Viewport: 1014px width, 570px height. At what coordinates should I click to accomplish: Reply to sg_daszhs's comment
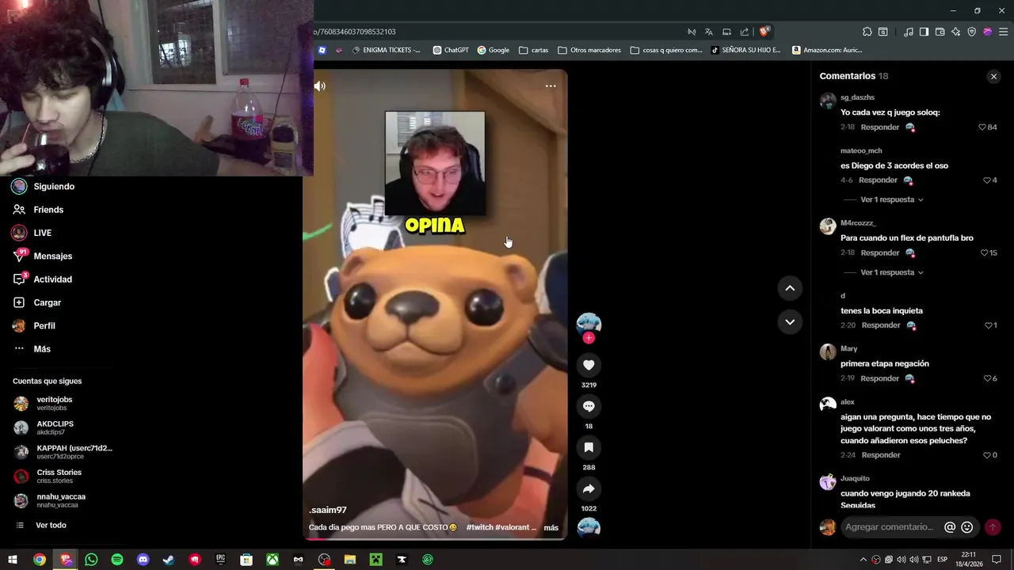[x=880, y=127]
